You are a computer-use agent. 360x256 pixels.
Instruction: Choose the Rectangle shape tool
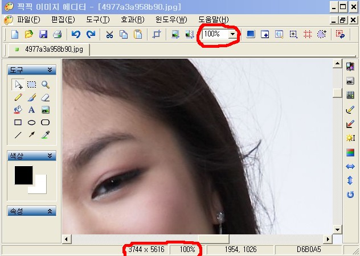(18, 122)
